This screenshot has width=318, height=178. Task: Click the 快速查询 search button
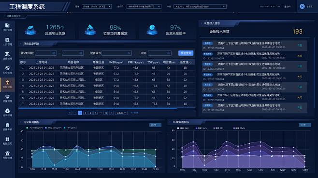point(186,53)
